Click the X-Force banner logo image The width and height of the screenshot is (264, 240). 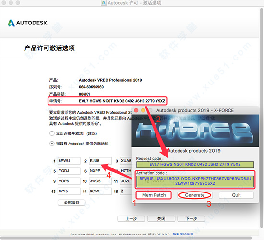coord(195,131)
